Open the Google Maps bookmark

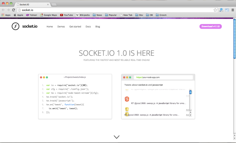[49, 15]
